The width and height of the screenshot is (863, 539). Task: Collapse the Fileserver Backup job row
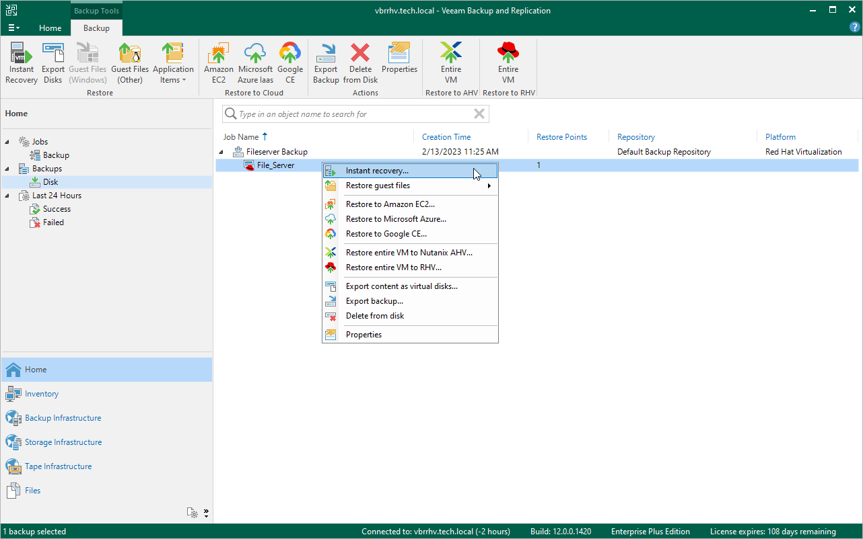(x=221, y=152)
